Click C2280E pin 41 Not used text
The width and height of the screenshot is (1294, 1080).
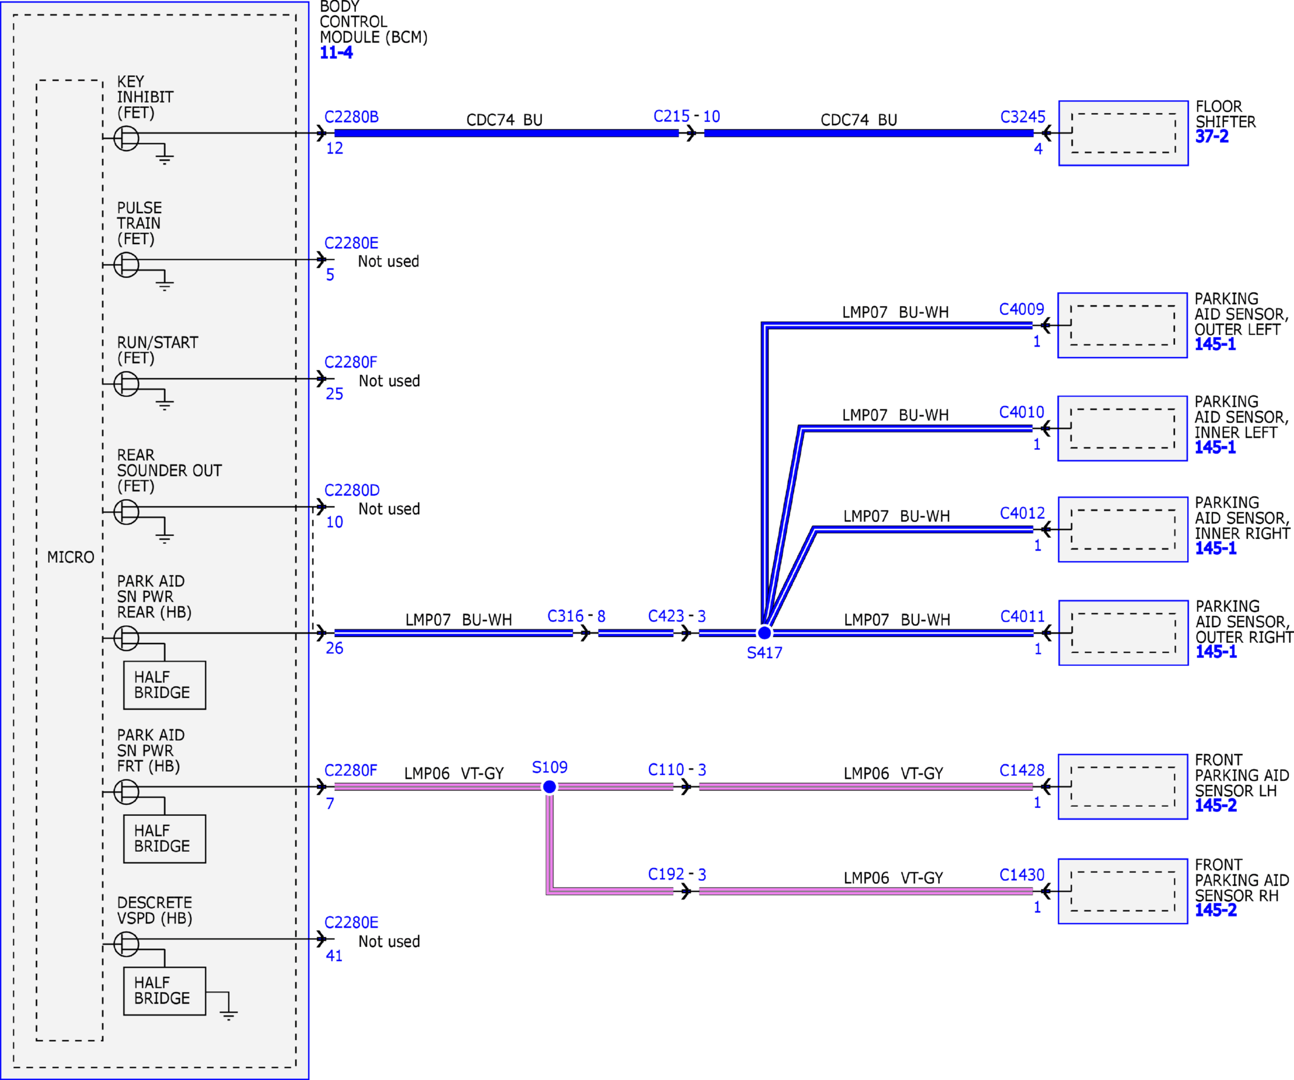coord(389,942)
